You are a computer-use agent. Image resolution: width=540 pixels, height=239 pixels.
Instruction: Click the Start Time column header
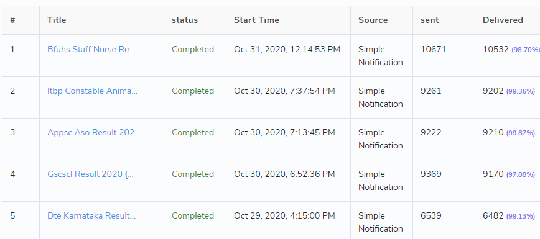pyautogui.click(x=256, y=20)
